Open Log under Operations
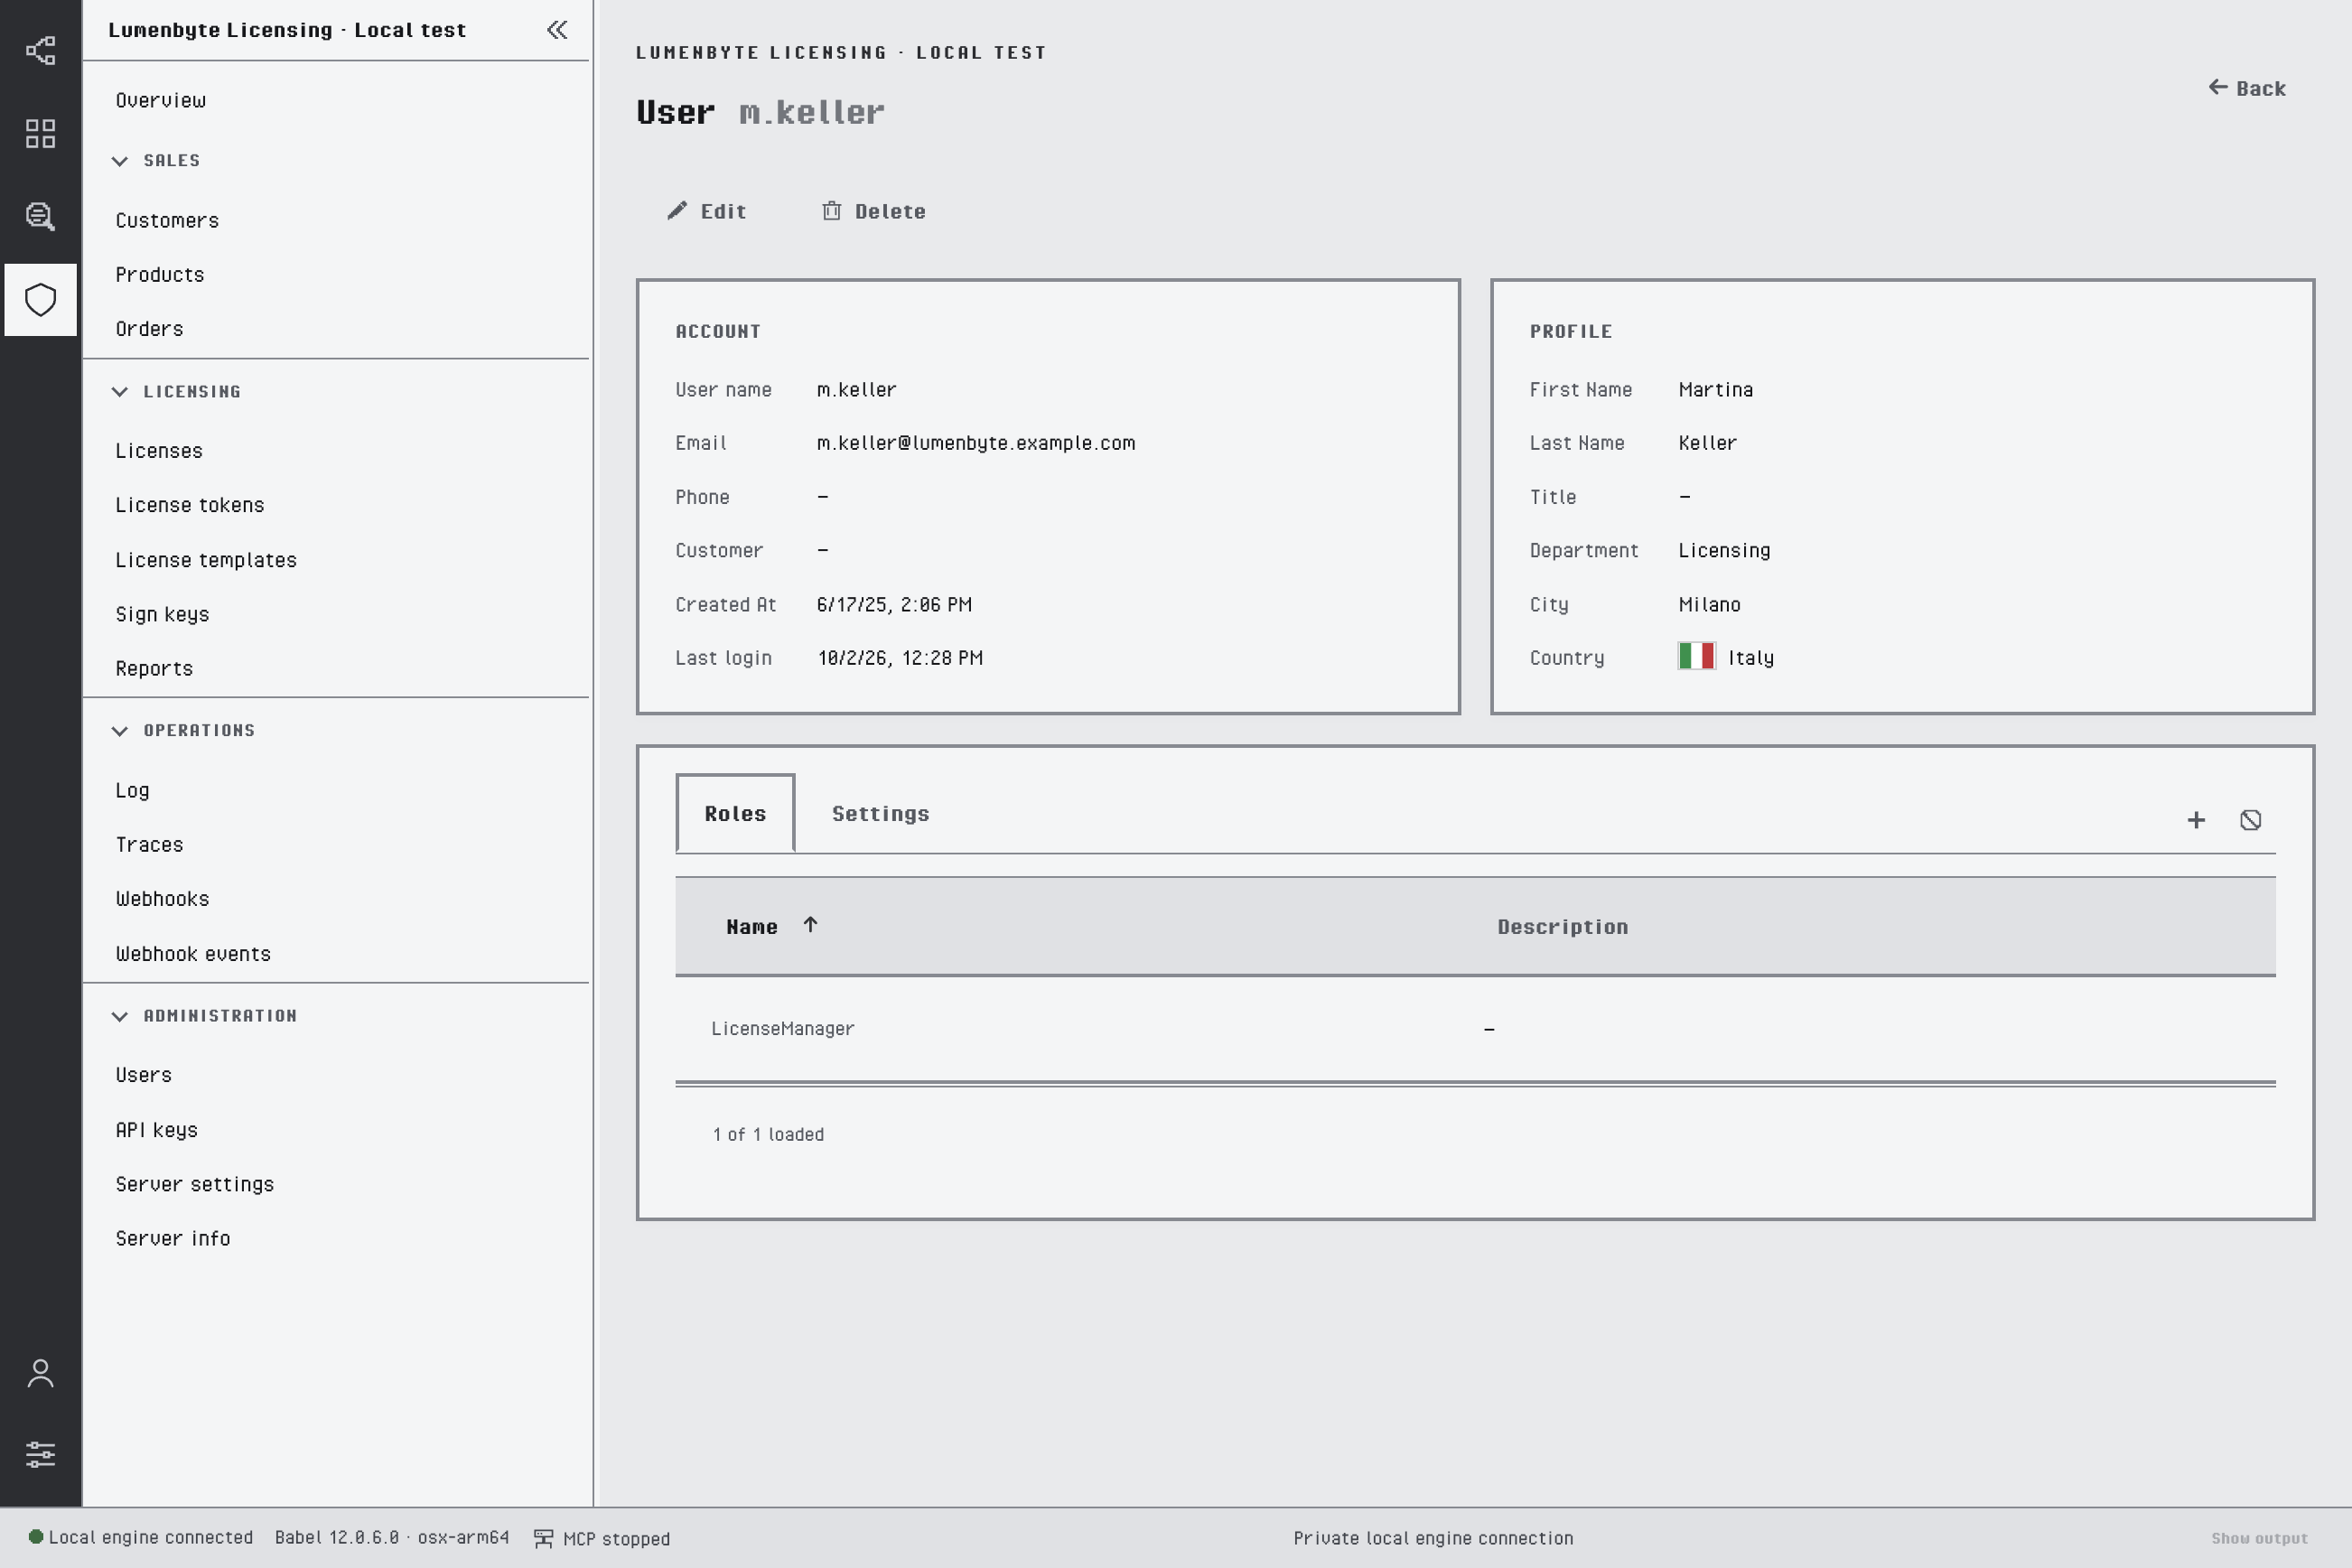 pyautogui.click(x=132, y=790)
